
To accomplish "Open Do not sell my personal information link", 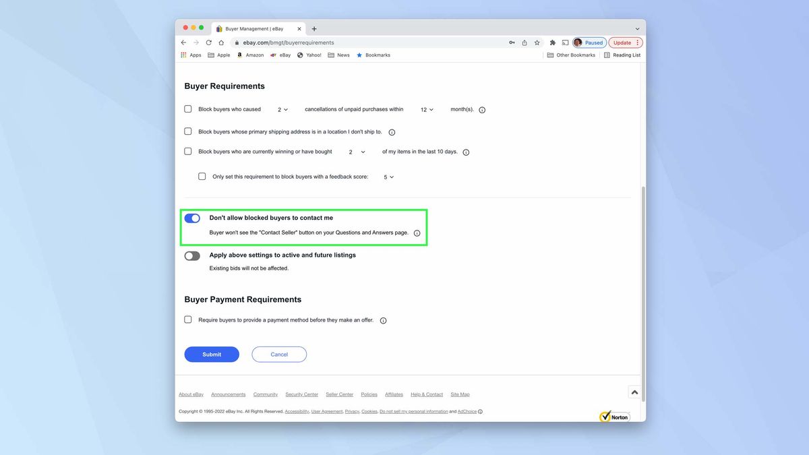I will pyautogui.click(x=413, y=411).
